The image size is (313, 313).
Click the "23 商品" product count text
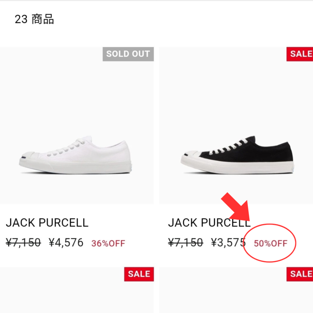[x=34, y=19]
